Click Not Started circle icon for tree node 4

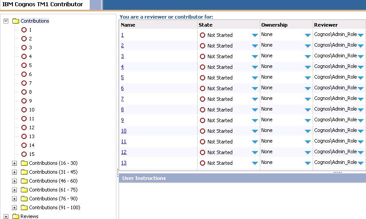tap(24, 56)
